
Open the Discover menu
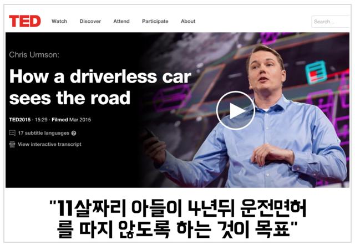(90, 21)
